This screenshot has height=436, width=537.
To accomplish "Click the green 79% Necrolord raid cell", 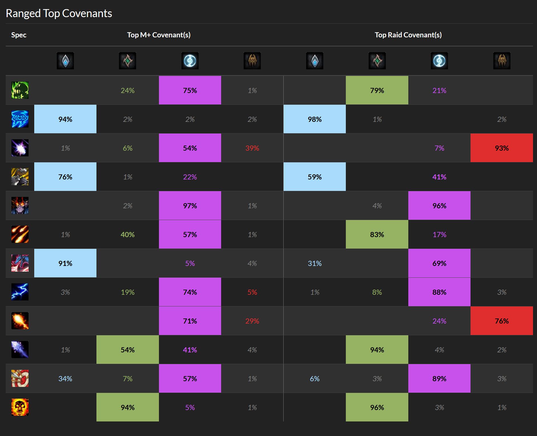I will coord(377,90).
